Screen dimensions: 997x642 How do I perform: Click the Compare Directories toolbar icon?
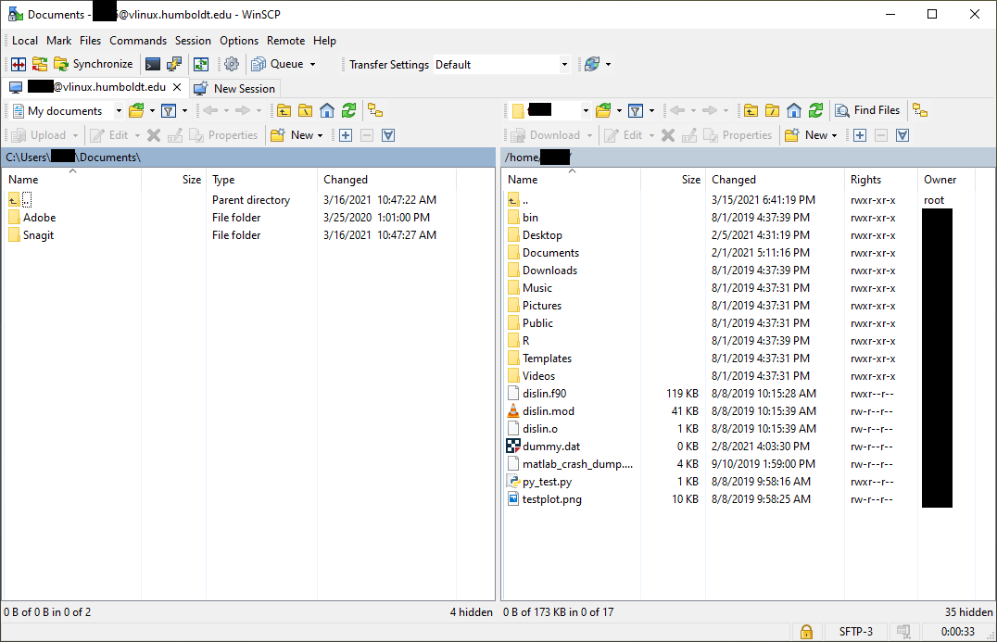(19, 64)
